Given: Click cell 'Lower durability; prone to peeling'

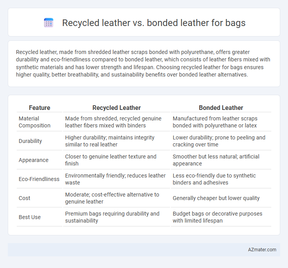Looking at the screenshot, I should click(x=219, y=141).
